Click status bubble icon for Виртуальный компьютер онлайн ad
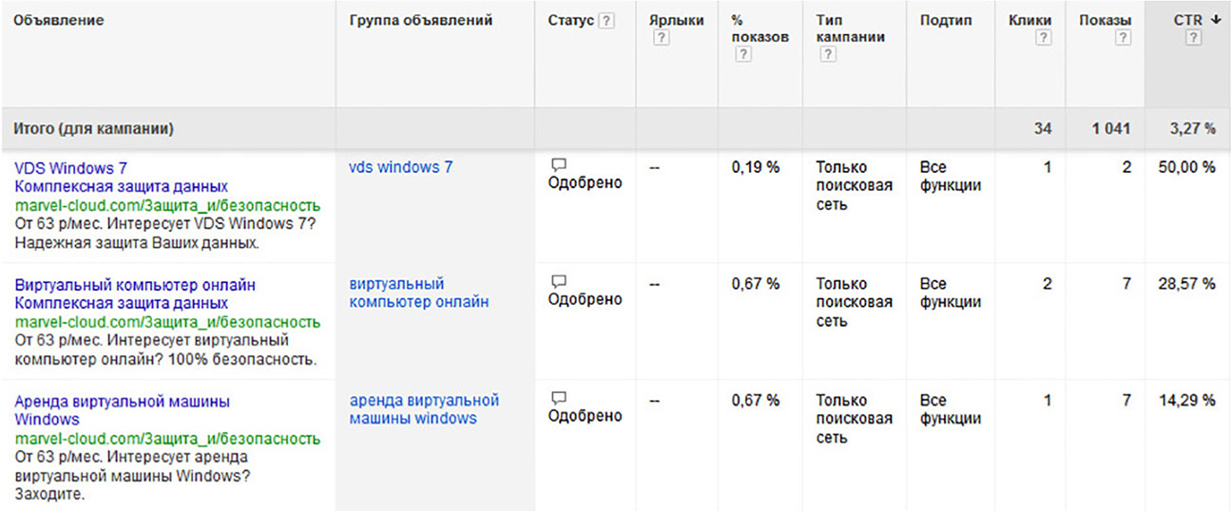Viewport: 1231px width, 511px height. tap(559, 282)
